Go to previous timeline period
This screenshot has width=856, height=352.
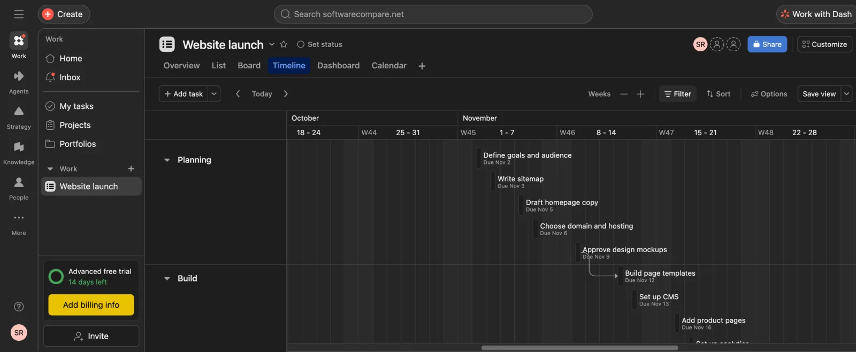coord(238,94)
